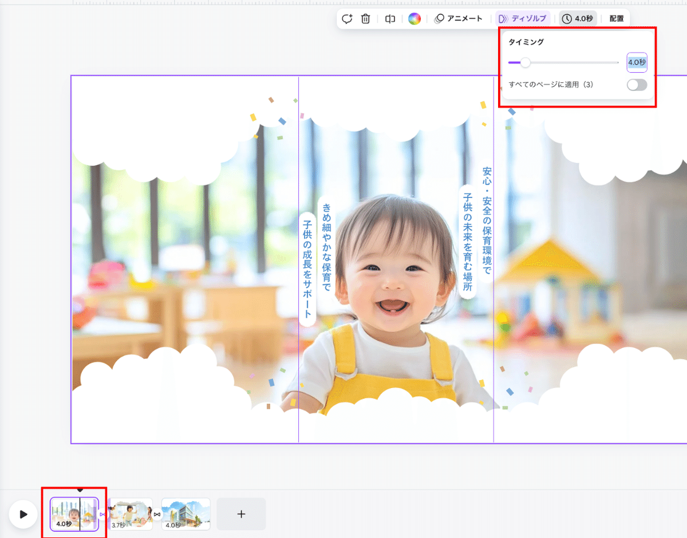Open the rainbow background color picker
This screenshot has height=538, width=687.
pyautogui.click(x=414, y=19)
